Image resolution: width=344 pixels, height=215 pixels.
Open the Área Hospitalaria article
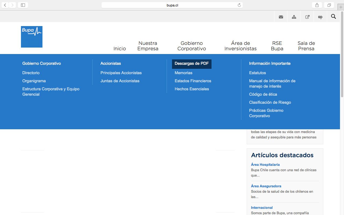coord(265,164)
